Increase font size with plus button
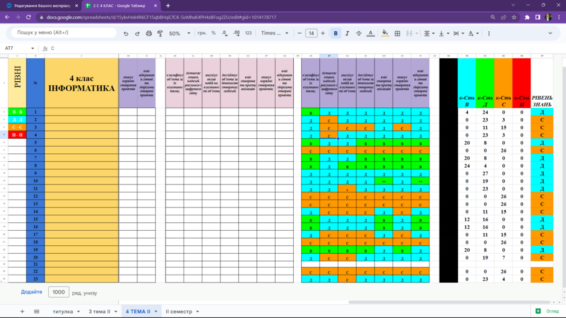Image resolution: width=566 pixels, height=318 pixels. (323, 33)
